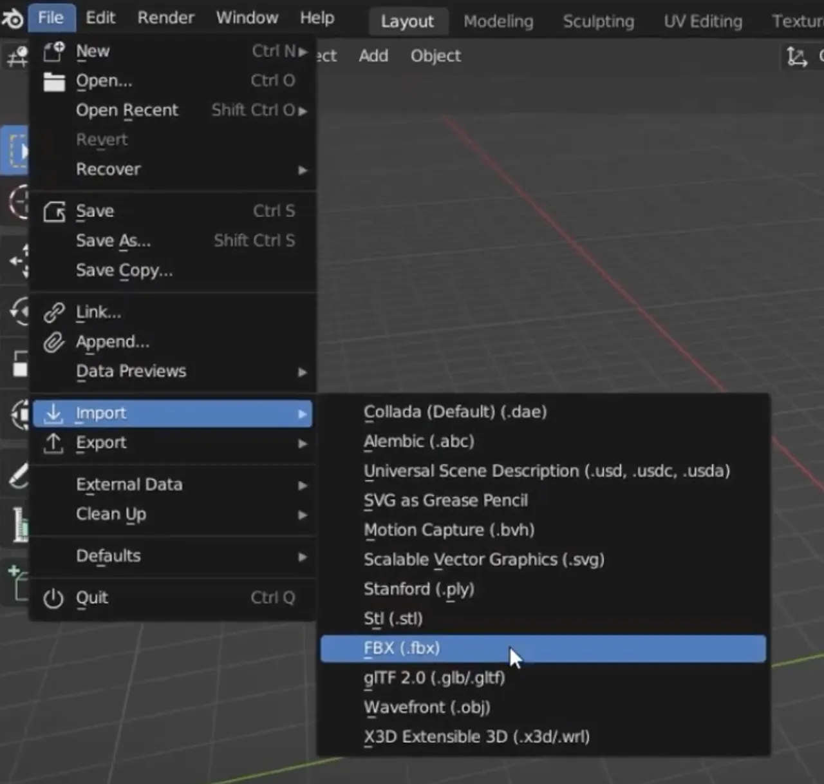
Task: Import an FBX file
Action: pyautogui.click(x=402, y=649)
